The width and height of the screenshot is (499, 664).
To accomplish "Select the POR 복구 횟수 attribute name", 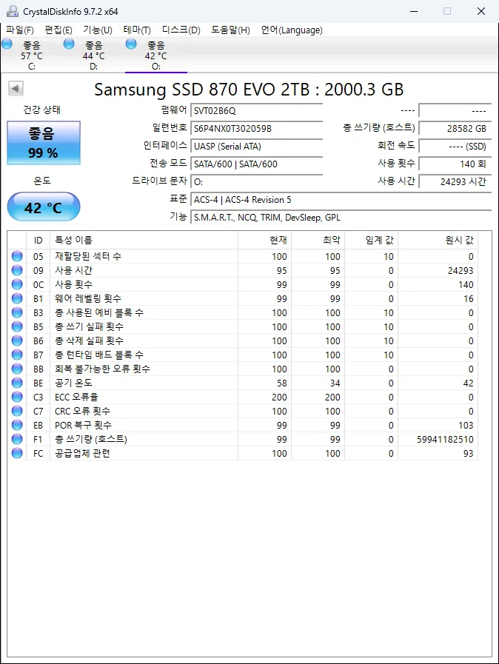I will point(84,425).
